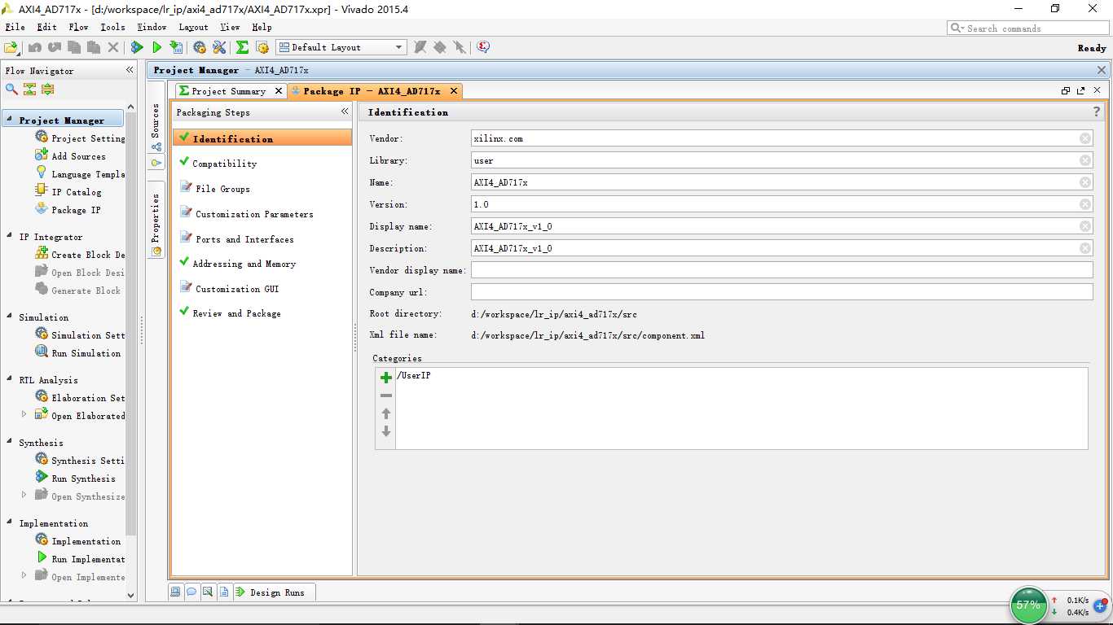Click the Vendor display name field

pyautogui.click(x=781, y=270)
